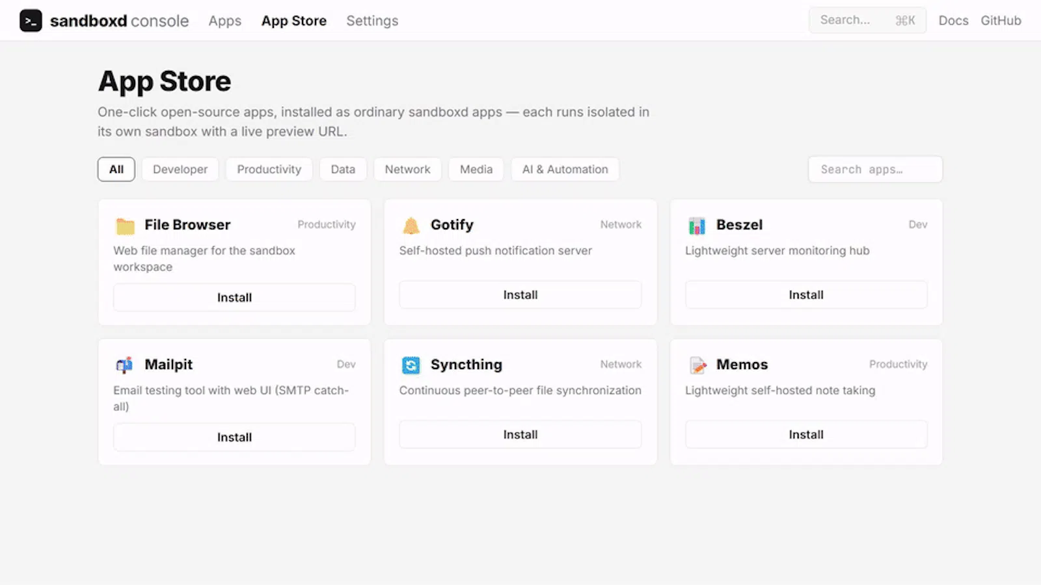The height and width of the screenshot is (585, 1041).
Task: Click the File Browser title
Action: [187, 225]
